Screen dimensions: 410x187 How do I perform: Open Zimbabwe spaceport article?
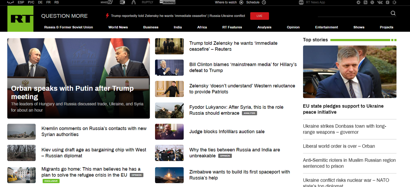(x=240, y=175)
